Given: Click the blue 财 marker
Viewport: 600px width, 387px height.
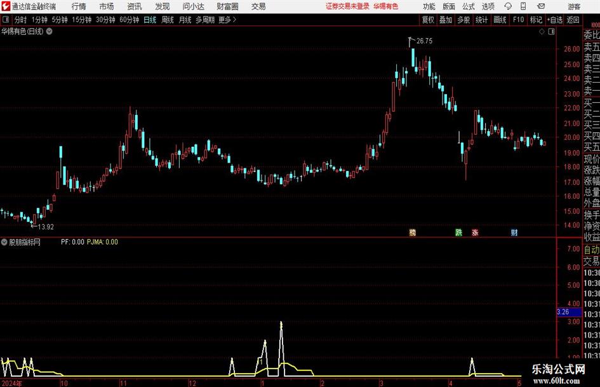Looking at the screenshot, I should coord(514,232).
